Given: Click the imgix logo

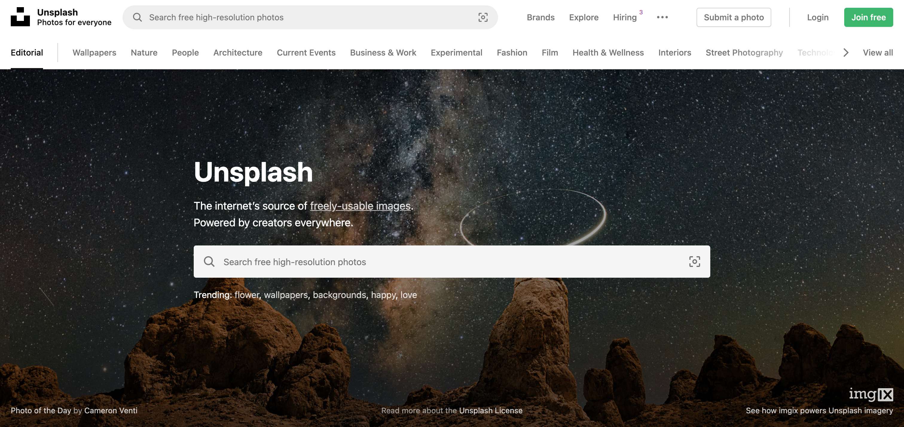Looking at the screenshot, I should pyautogui.click(x=871, y=394).
